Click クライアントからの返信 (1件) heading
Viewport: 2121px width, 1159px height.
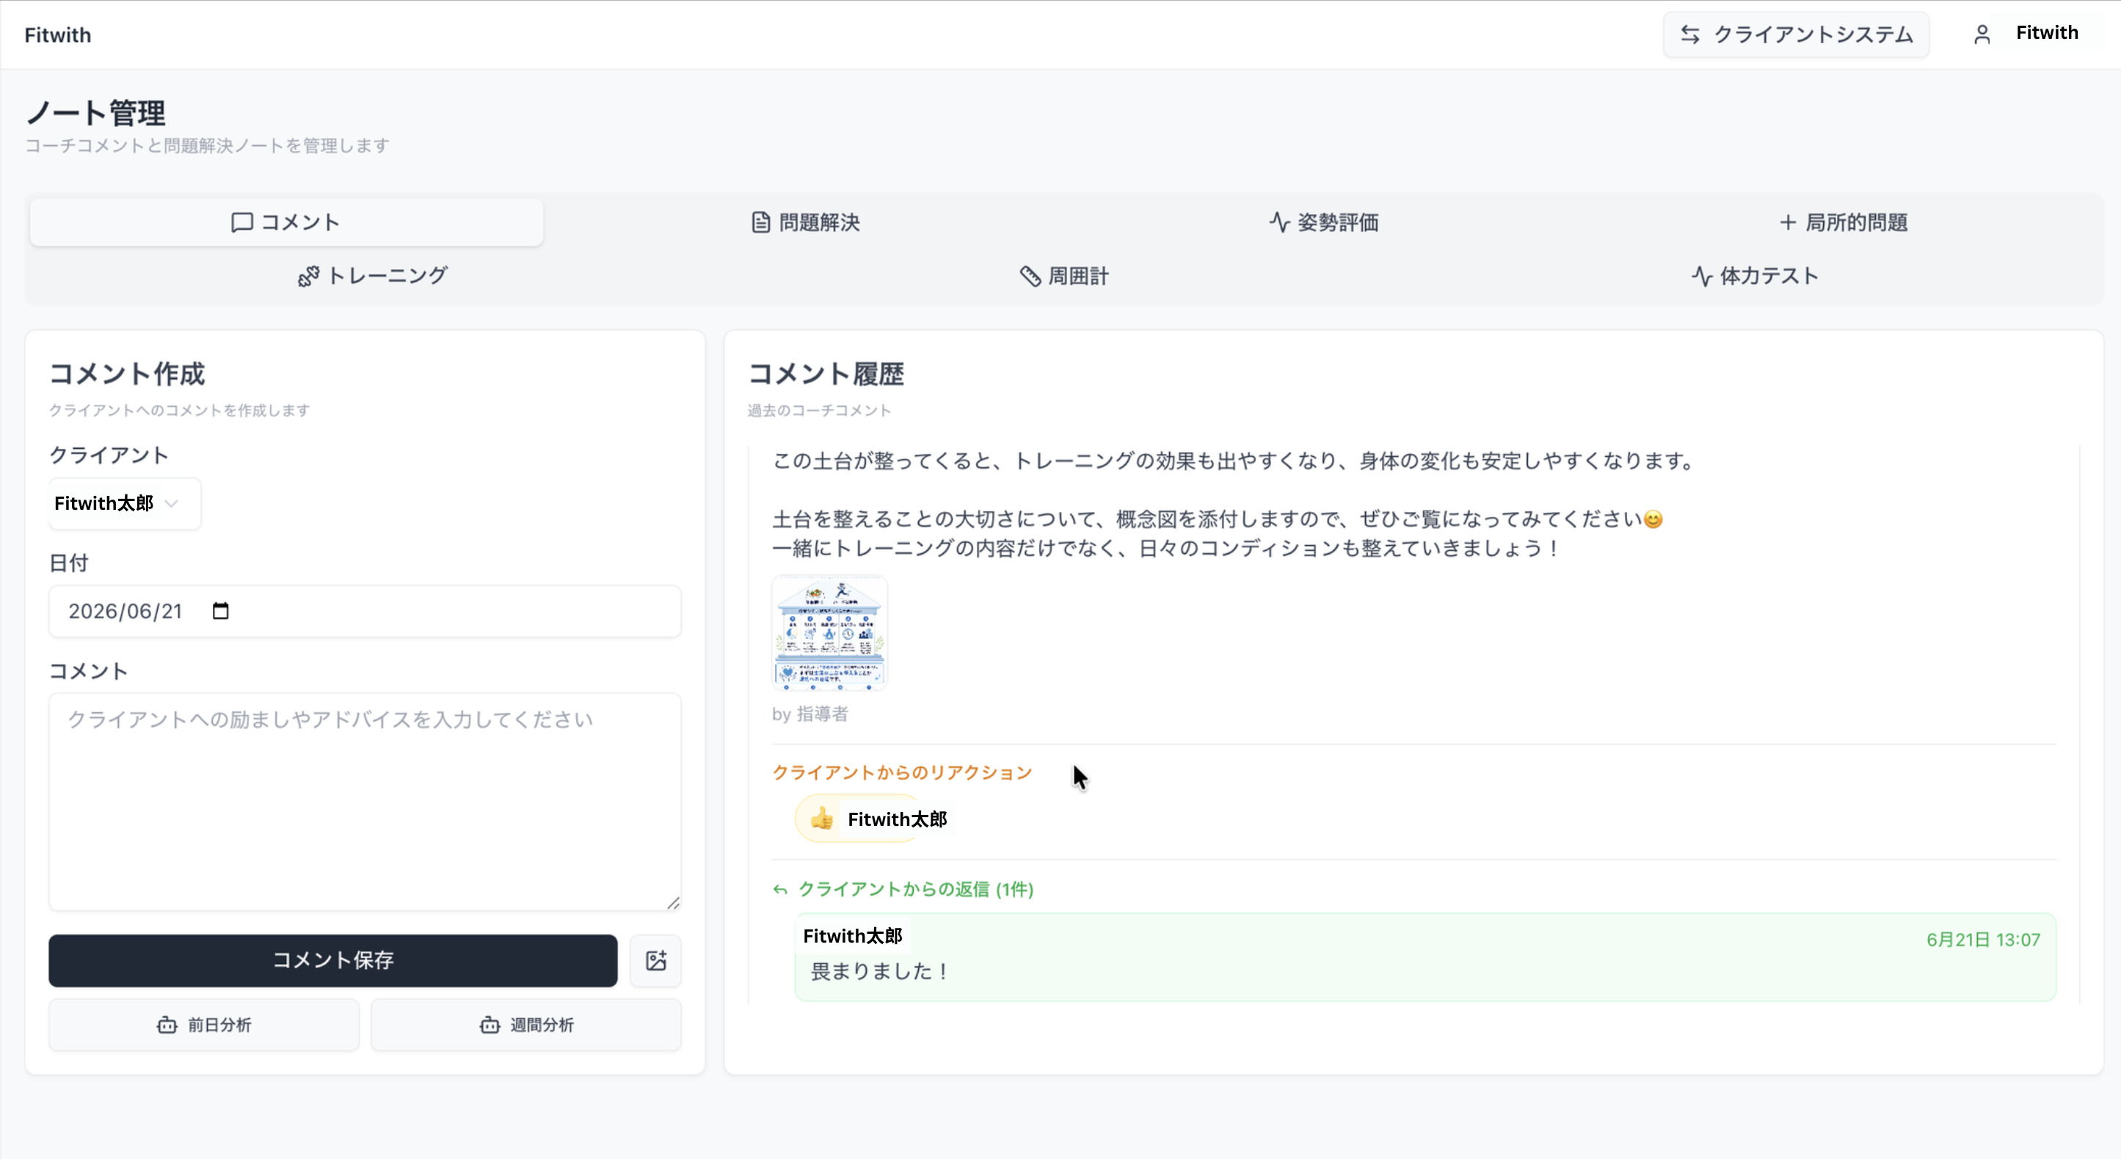916,889
